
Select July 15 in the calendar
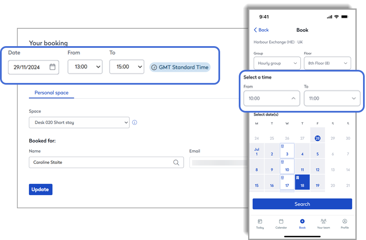pyautogui.click(x=257, y=182)
